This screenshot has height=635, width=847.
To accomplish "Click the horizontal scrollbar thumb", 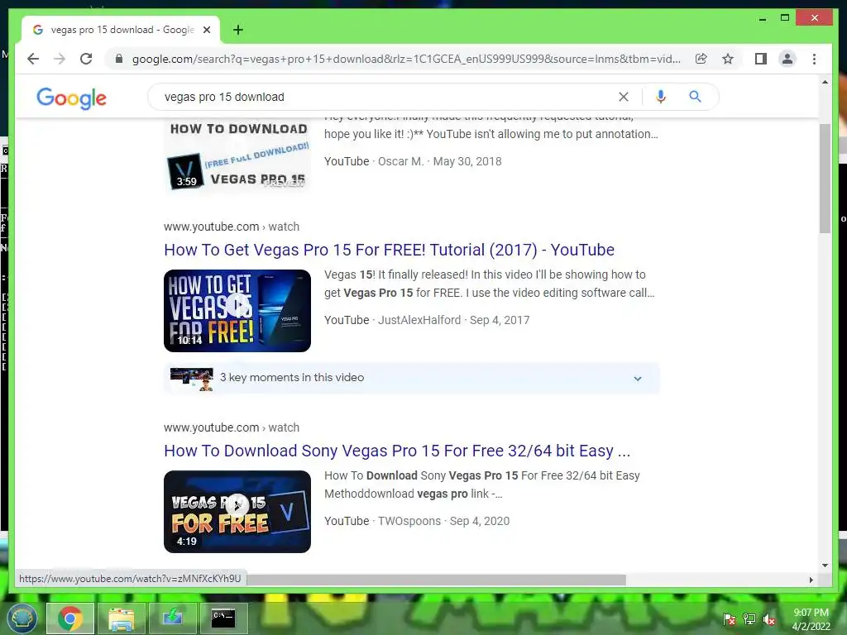I will click(x=436, y=580).
